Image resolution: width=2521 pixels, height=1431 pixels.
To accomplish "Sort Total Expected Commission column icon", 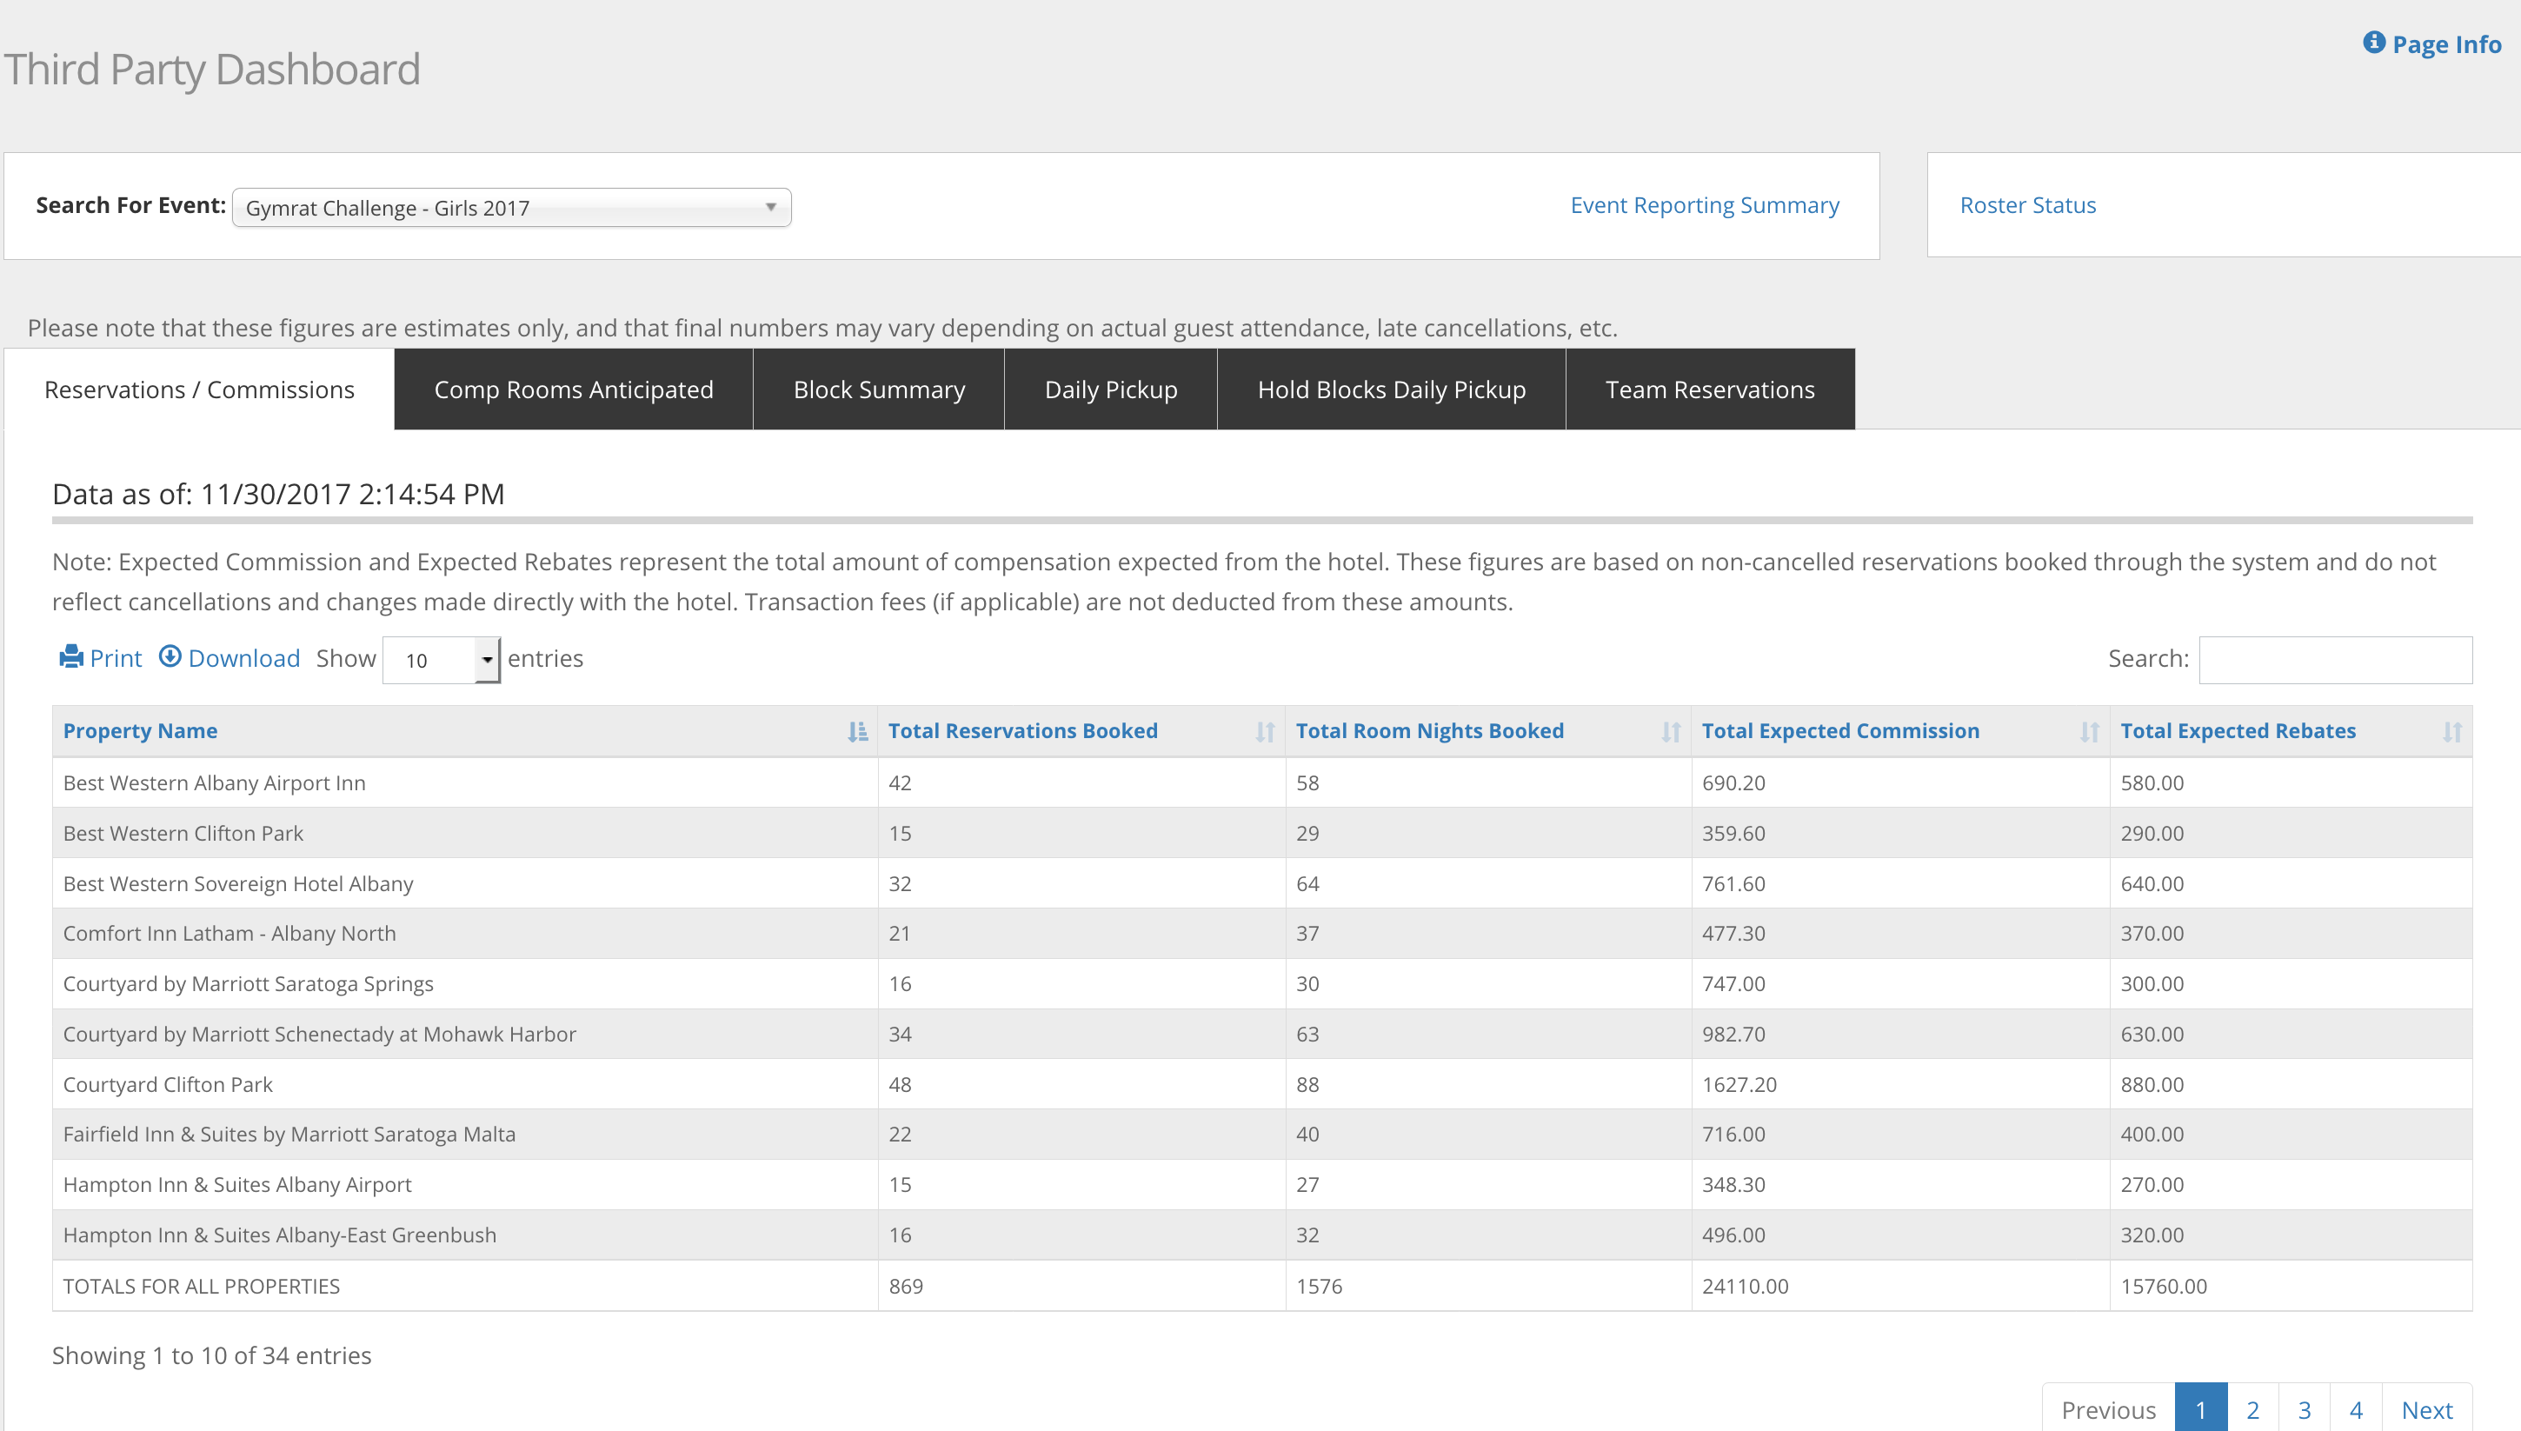I will click(x=2089, y=731).
